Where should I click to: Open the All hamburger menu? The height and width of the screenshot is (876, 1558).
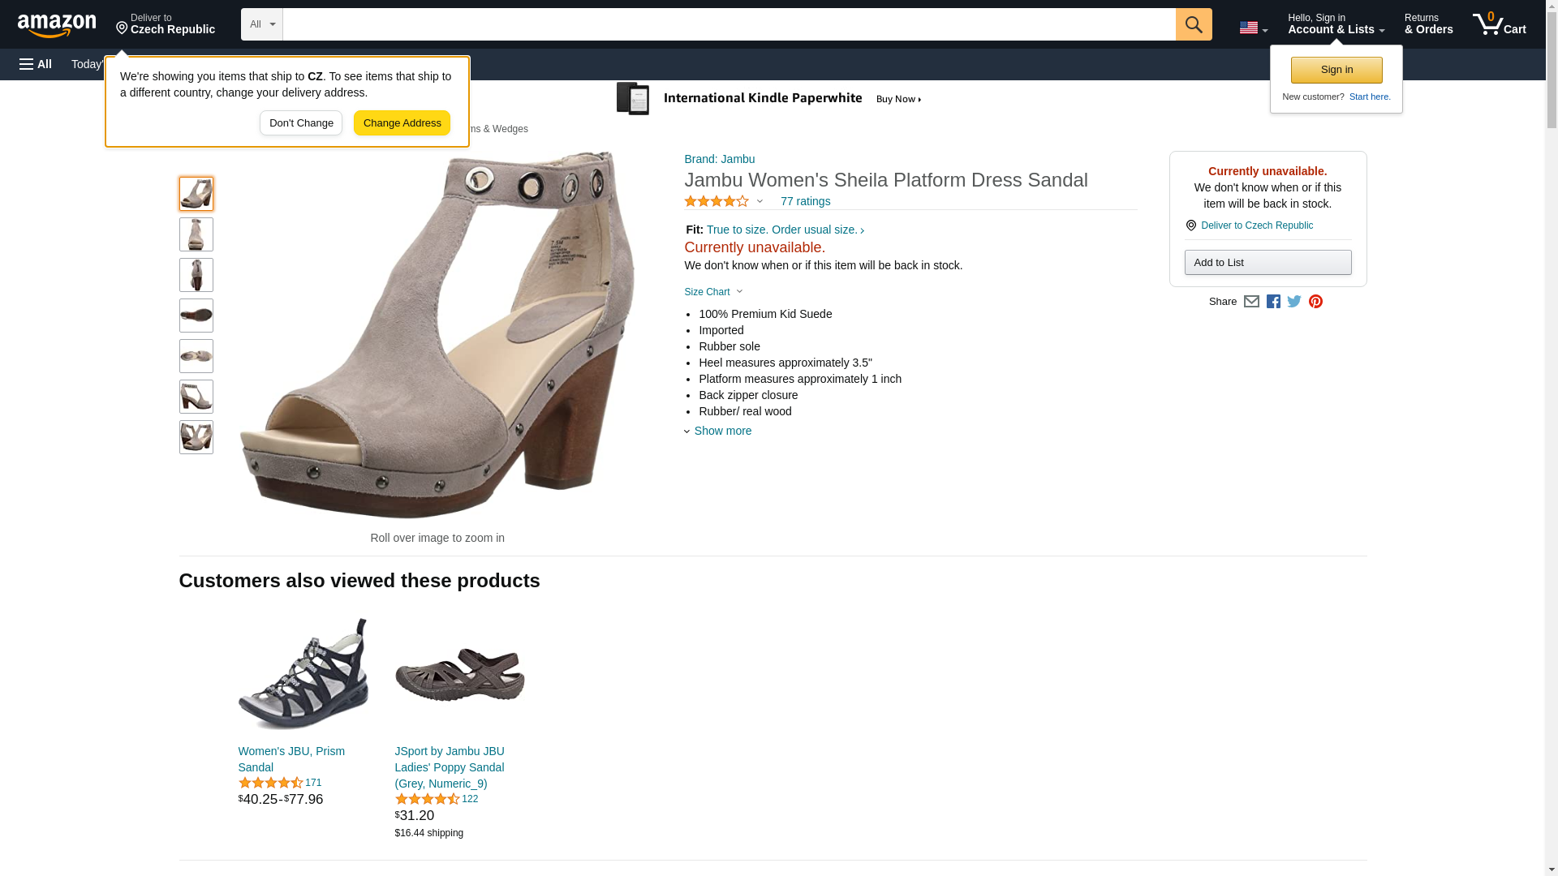pyautogui.click(x=36, y=64)
